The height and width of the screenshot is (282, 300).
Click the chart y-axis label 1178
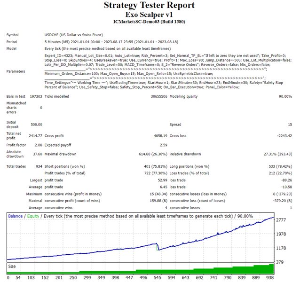coord(281,248)
